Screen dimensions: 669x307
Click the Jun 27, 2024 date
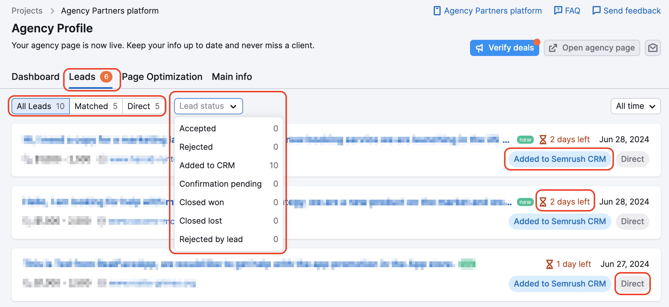pos(625,264)
